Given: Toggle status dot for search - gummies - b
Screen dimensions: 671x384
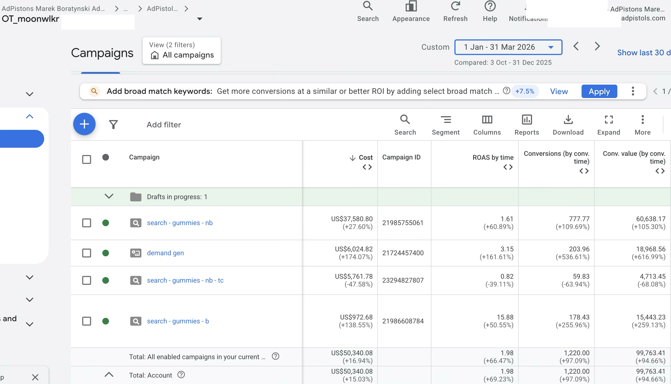Looking at the screenshot, I should [x=106, y=321].
